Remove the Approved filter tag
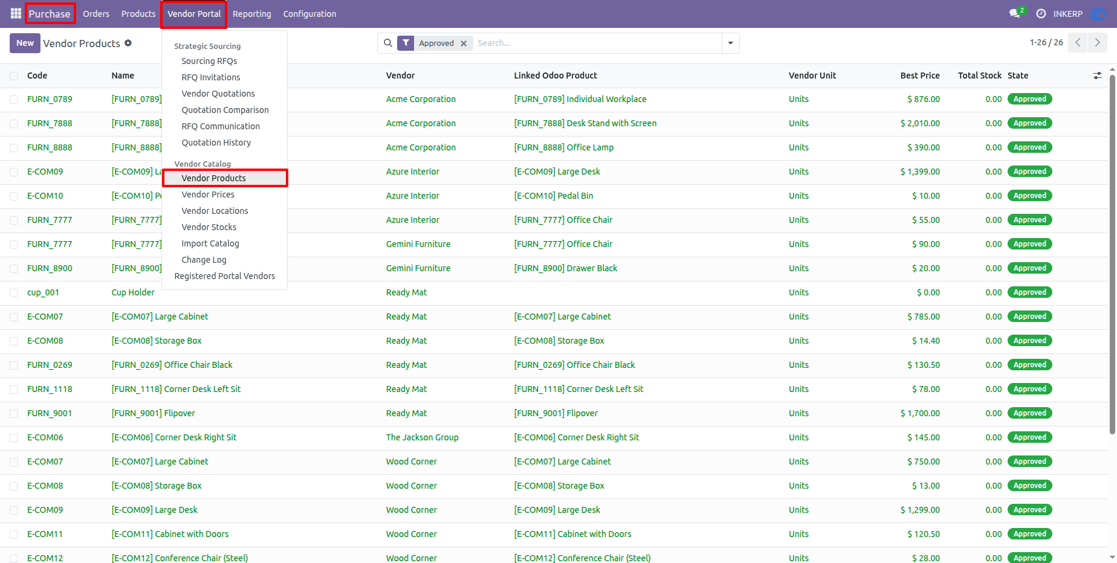1117x563 pixels. [x=464, y=43]
